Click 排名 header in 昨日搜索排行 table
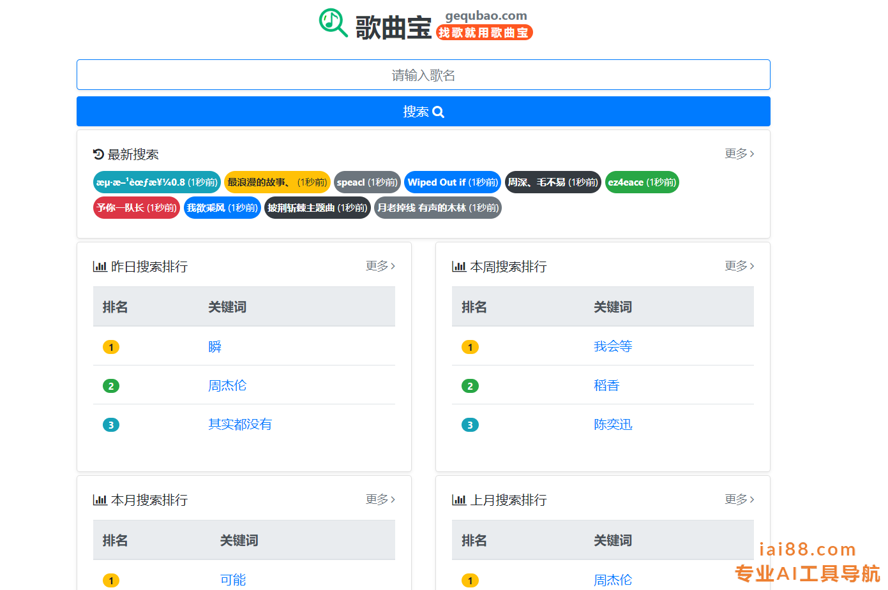 pyautogui.click(x=115, y=307)
